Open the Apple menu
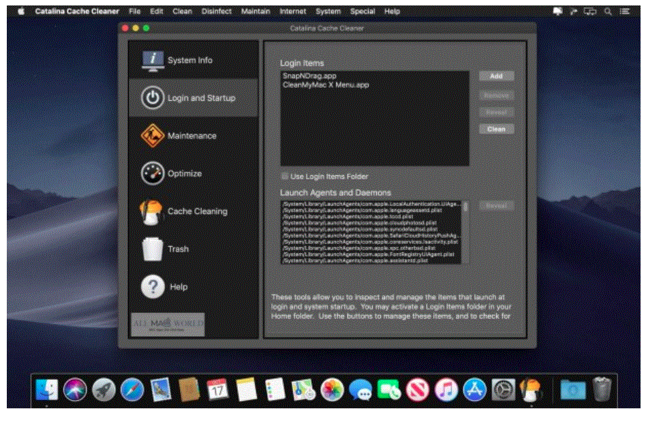The image size is (646, 424). [21, 11]
